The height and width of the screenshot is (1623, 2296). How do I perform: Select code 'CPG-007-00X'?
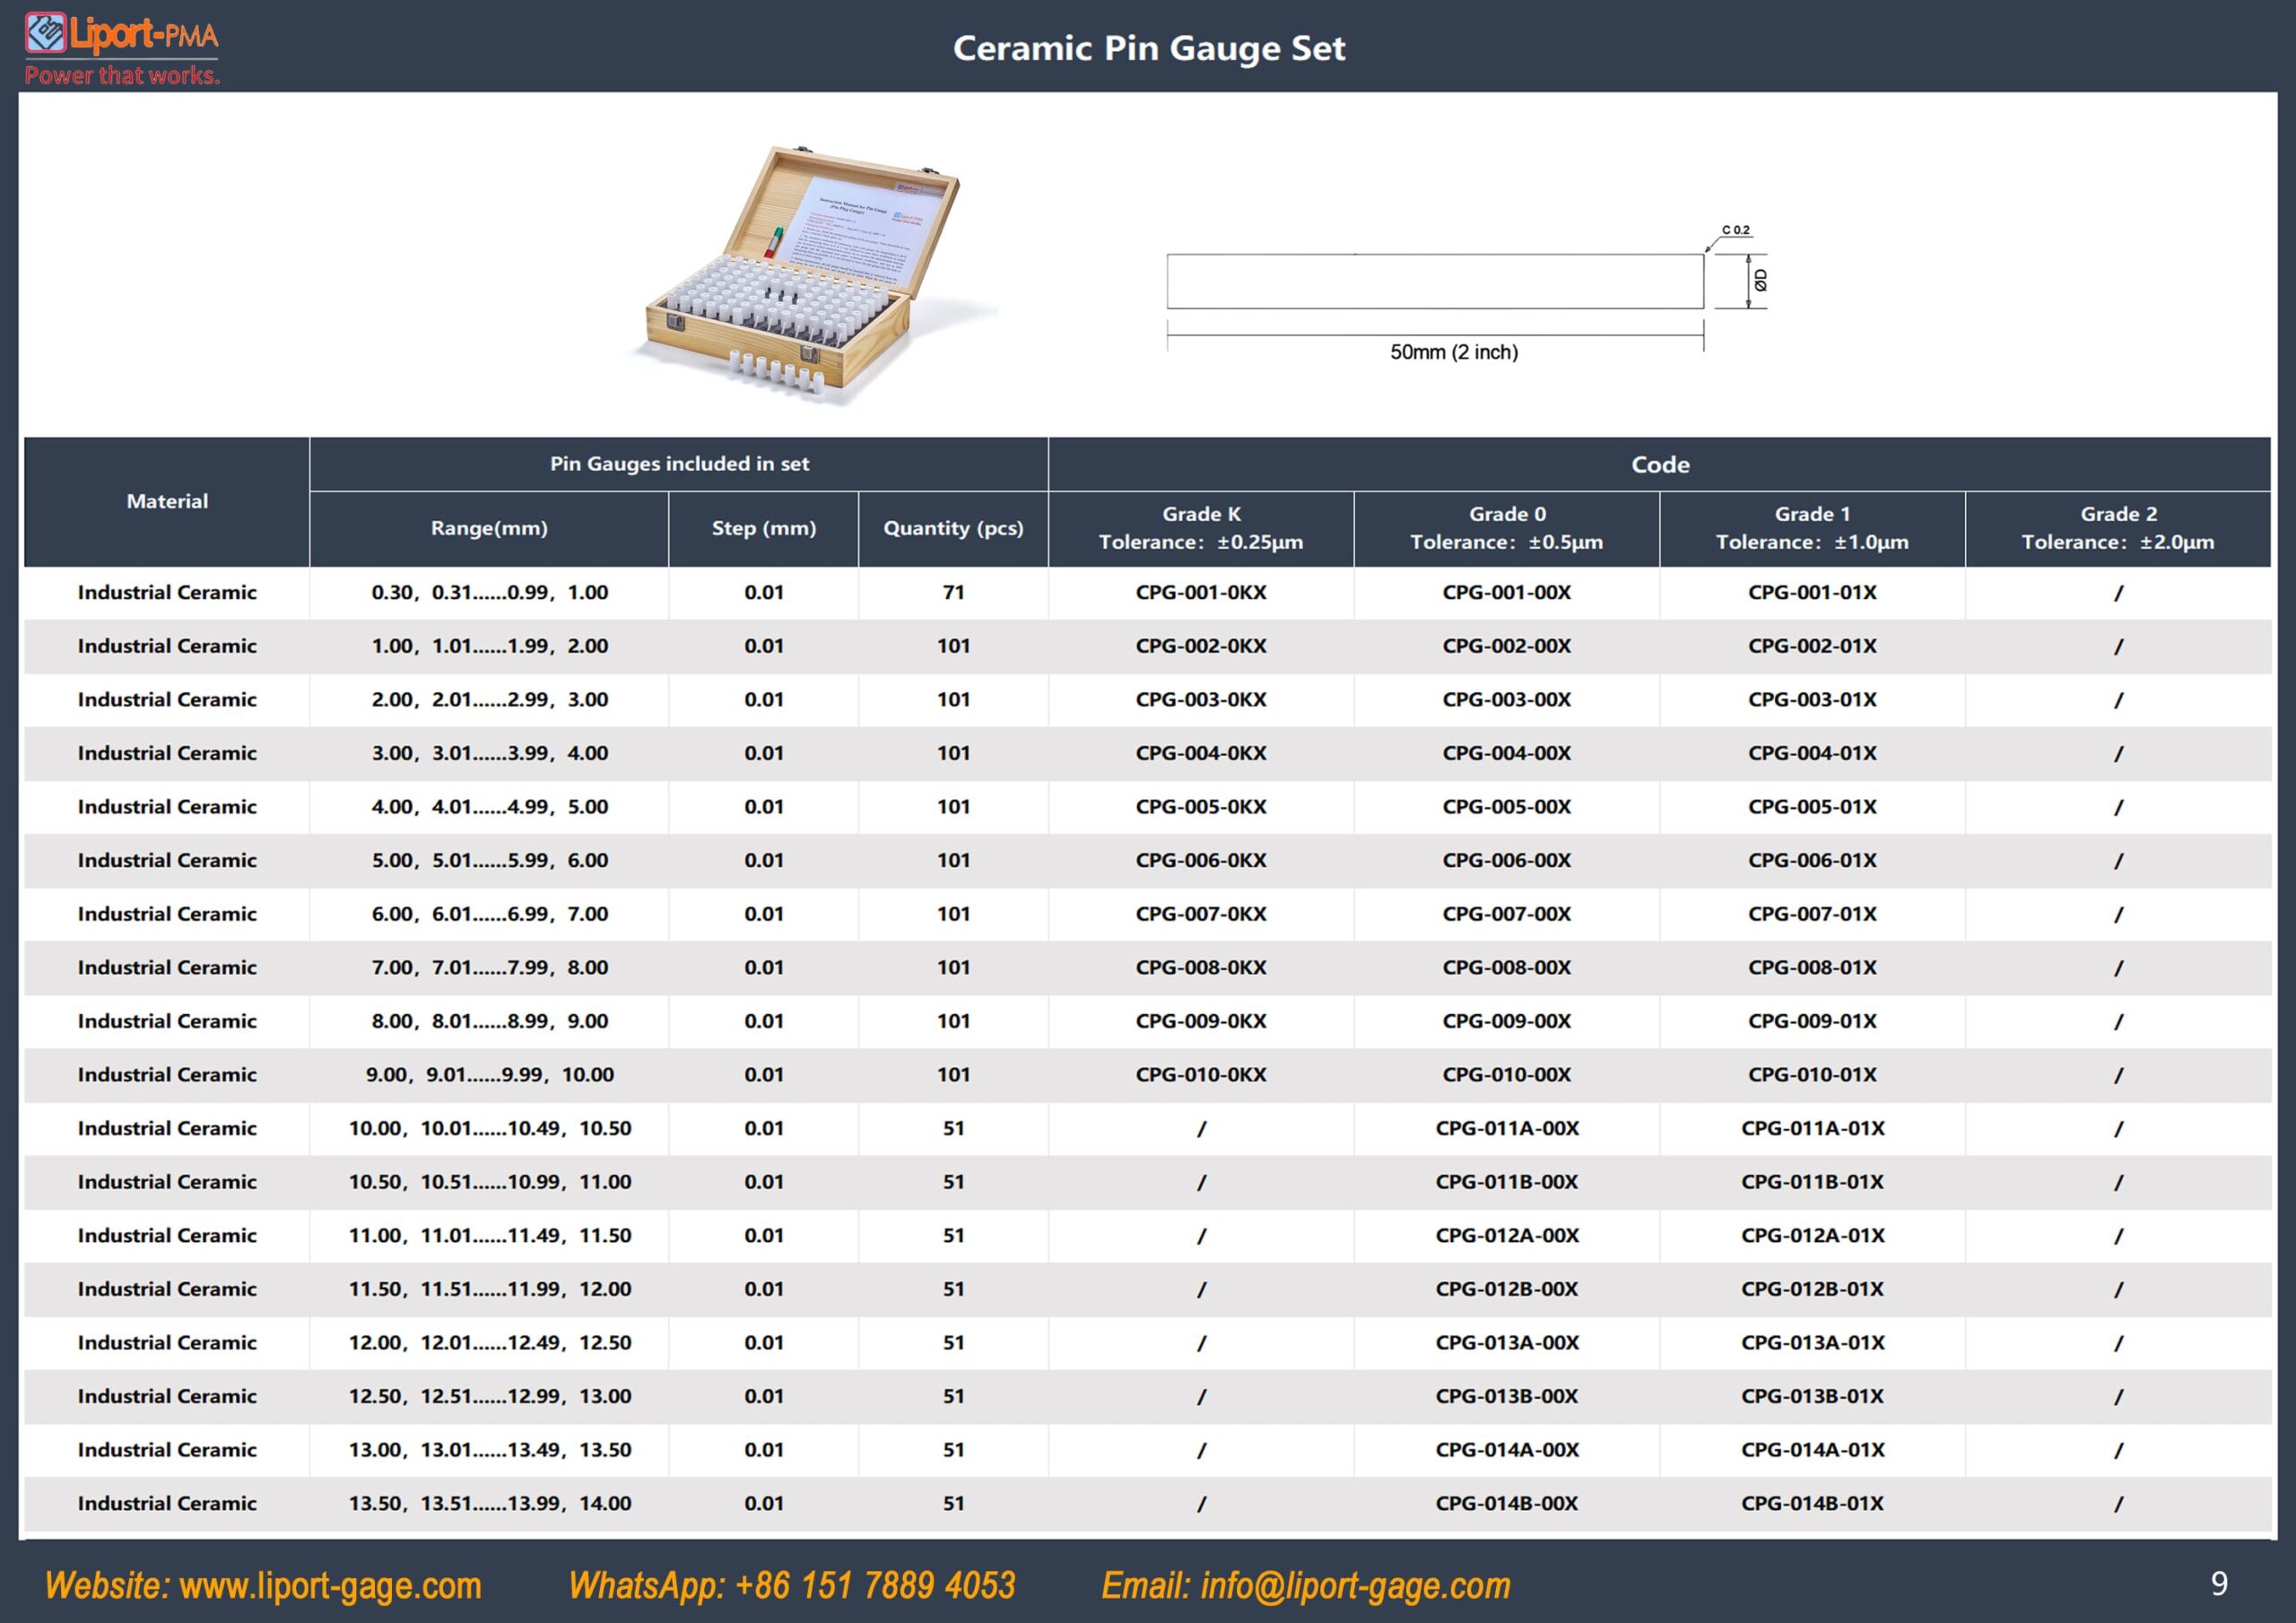pyautogui.click(x=1507, y=915)
